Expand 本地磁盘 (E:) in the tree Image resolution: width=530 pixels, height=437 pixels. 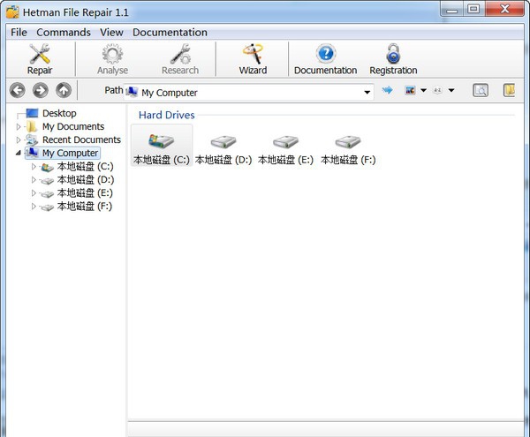[x=34, y=192]
